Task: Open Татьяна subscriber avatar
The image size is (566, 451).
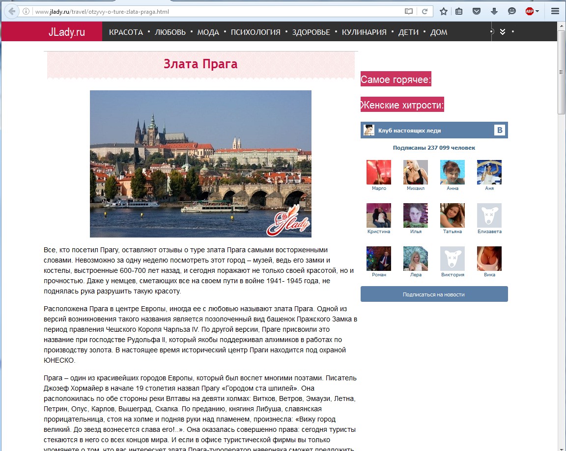Action: [453, 215]
